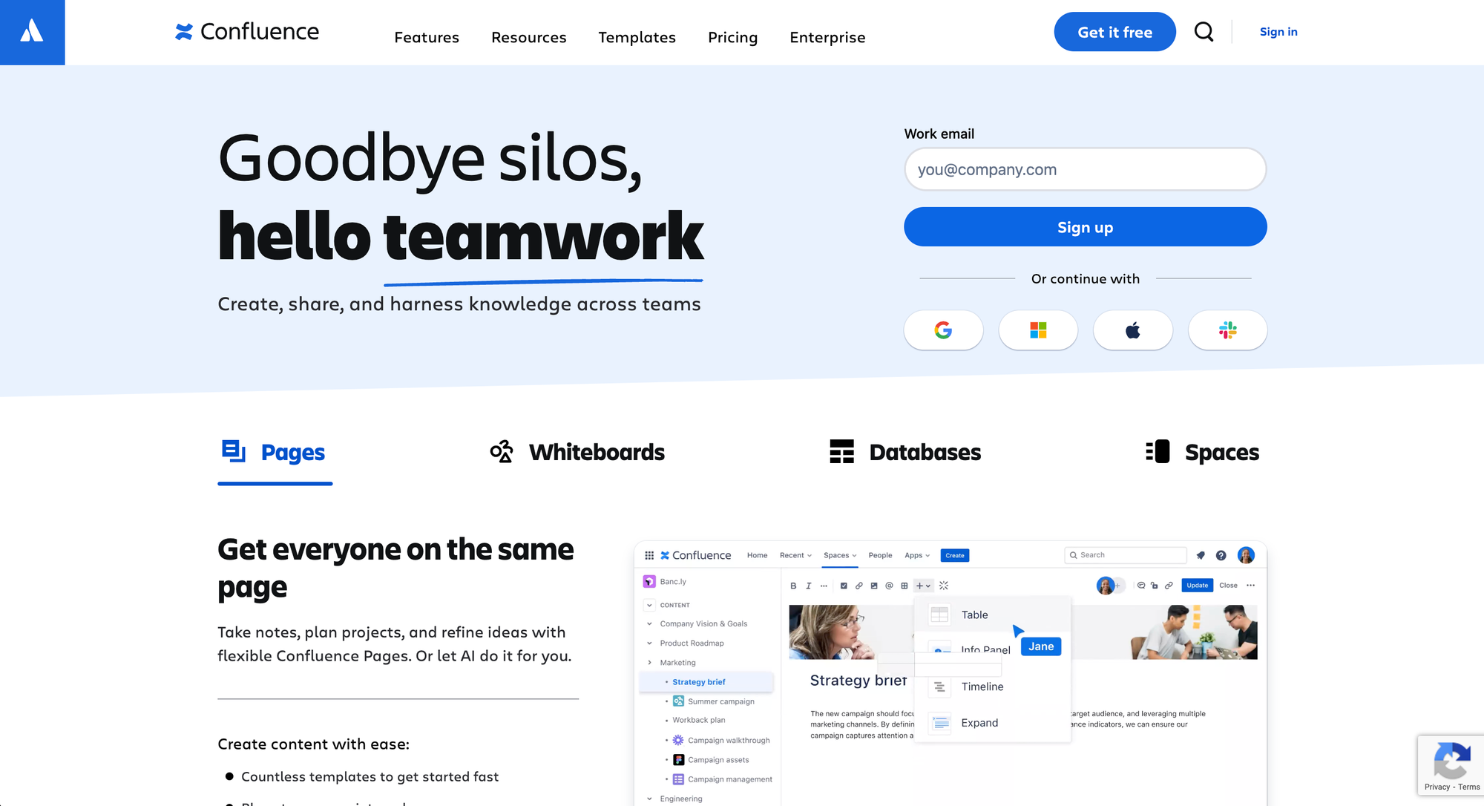Insert a table using the table grid icon

pos(905,586)
